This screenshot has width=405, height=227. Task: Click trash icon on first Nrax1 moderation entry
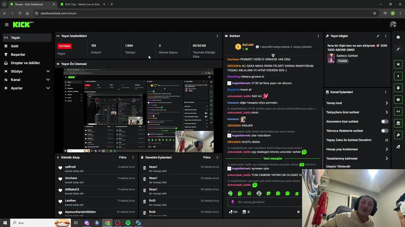(x=144, y=168)
